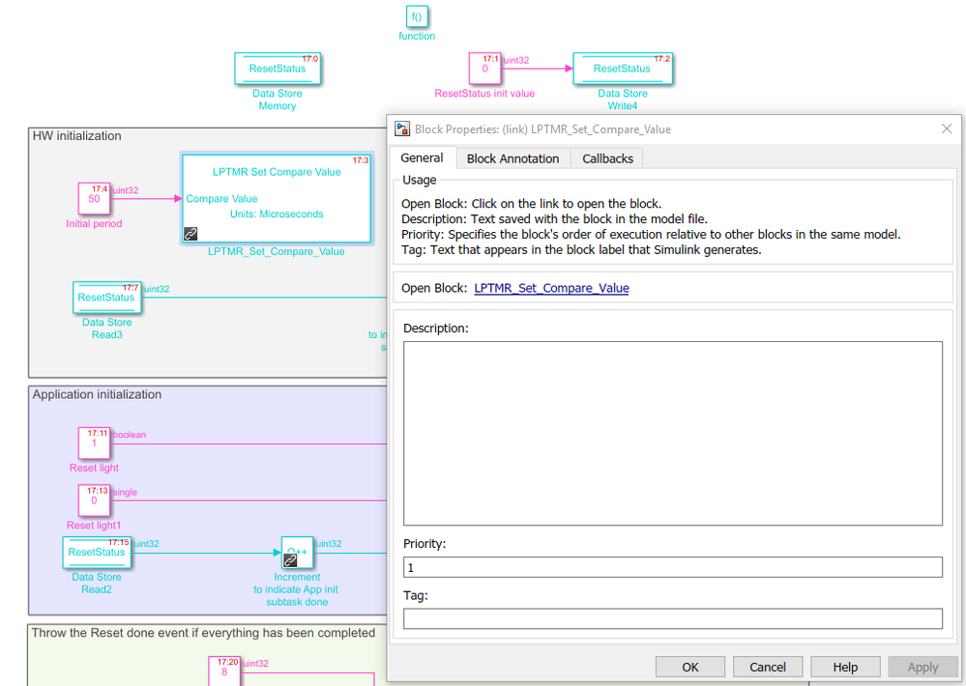Click the library link badge on LPTMR block
Screen dimensions: 966x686
(190, 234)
